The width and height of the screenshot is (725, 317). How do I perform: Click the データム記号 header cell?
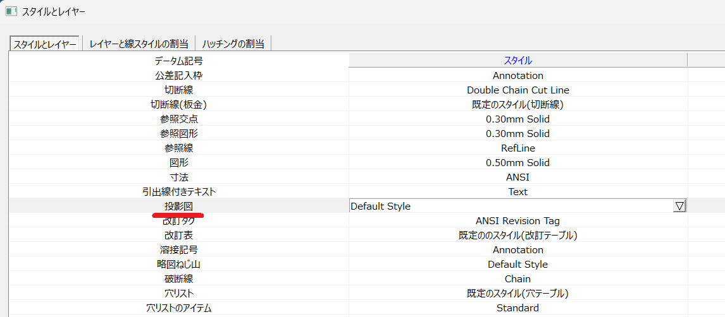pos(179,61)
